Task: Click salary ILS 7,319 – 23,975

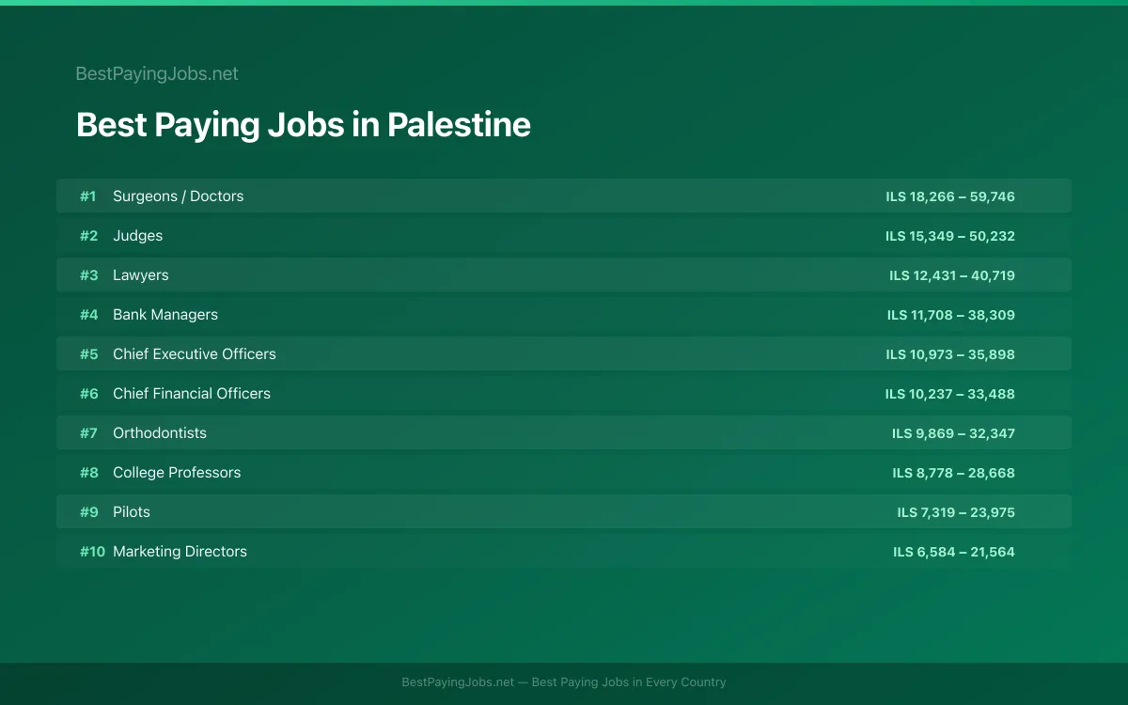Action: (956, 512)
